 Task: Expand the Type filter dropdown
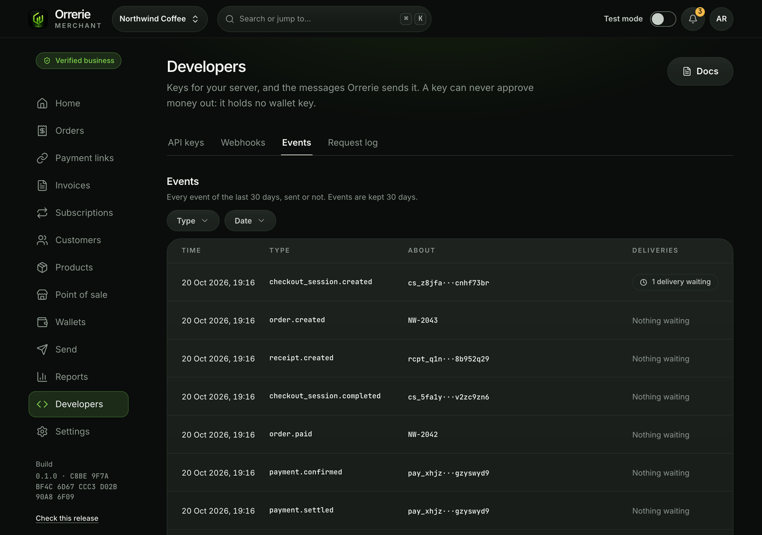[193, 221]
